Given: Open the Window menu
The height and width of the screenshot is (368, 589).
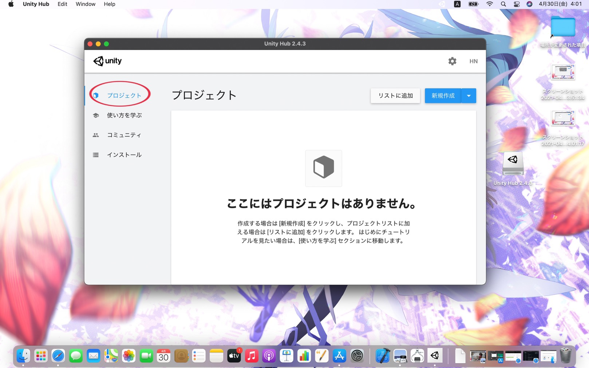Looking at the screenshot, I should tap(85, 4).
